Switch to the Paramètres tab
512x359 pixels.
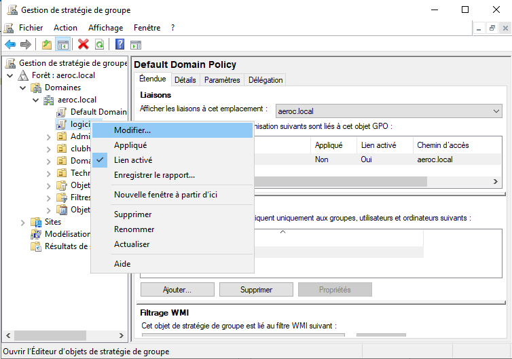tap(222, 80)
